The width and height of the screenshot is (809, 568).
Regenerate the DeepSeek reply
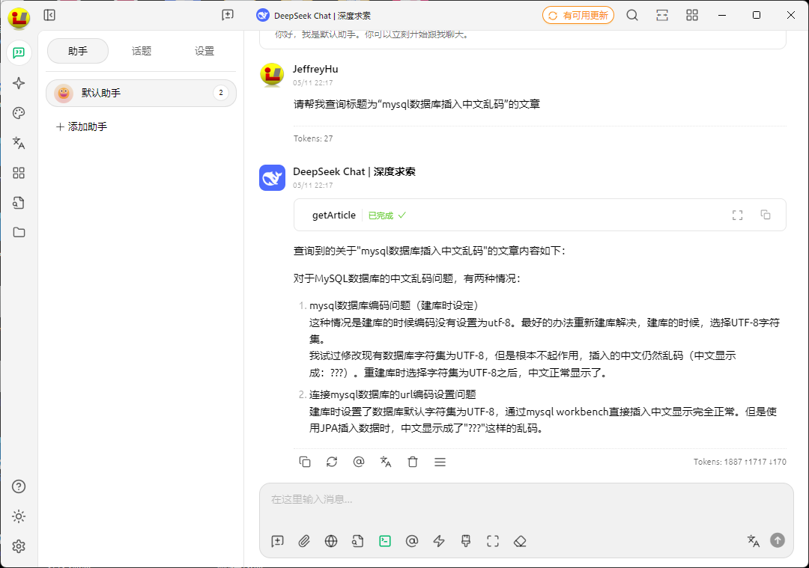332,462
